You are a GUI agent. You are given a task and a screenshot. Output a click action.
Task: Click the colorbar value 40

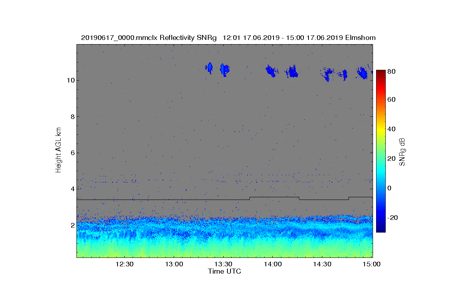392,129
